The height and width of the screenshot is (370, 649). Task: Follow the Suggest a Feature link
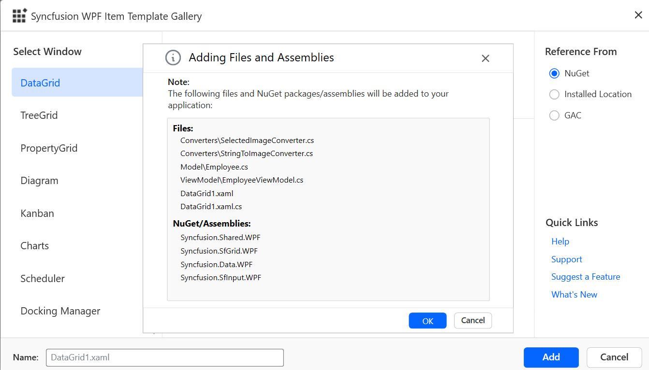[x=585, y=277]
